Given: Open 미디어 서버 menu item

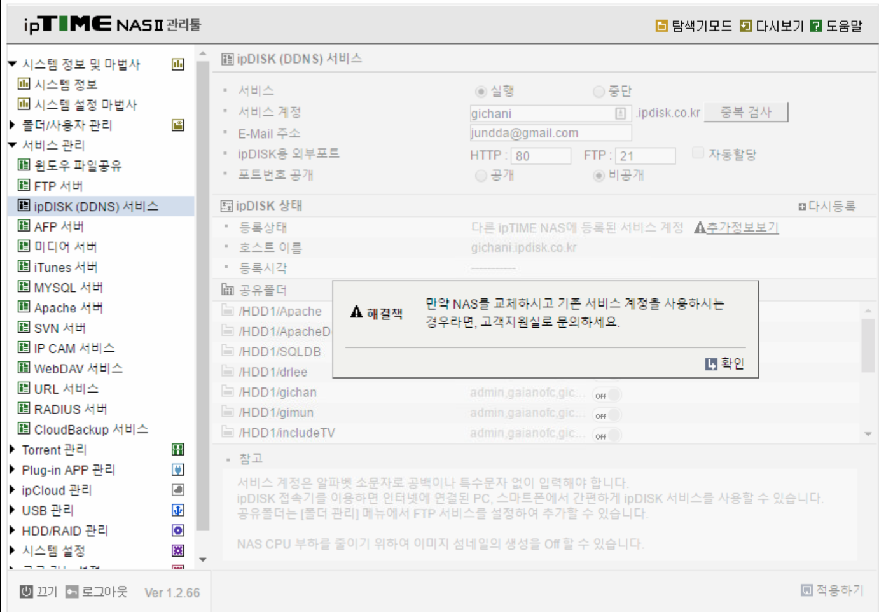Looking at the screenshot, I should 66,247.
